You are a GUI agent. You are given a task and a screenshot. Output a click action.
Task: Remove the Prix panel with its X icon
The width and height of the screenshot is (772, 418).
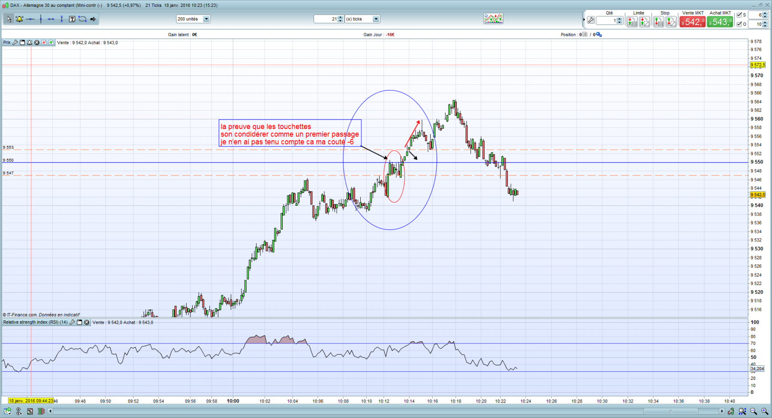pyautogui.click(x=37, y=42)
